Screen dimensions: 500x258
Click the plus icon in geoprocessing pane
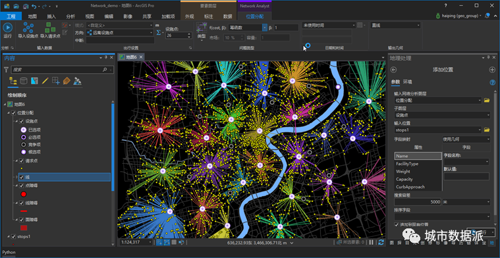492,70
